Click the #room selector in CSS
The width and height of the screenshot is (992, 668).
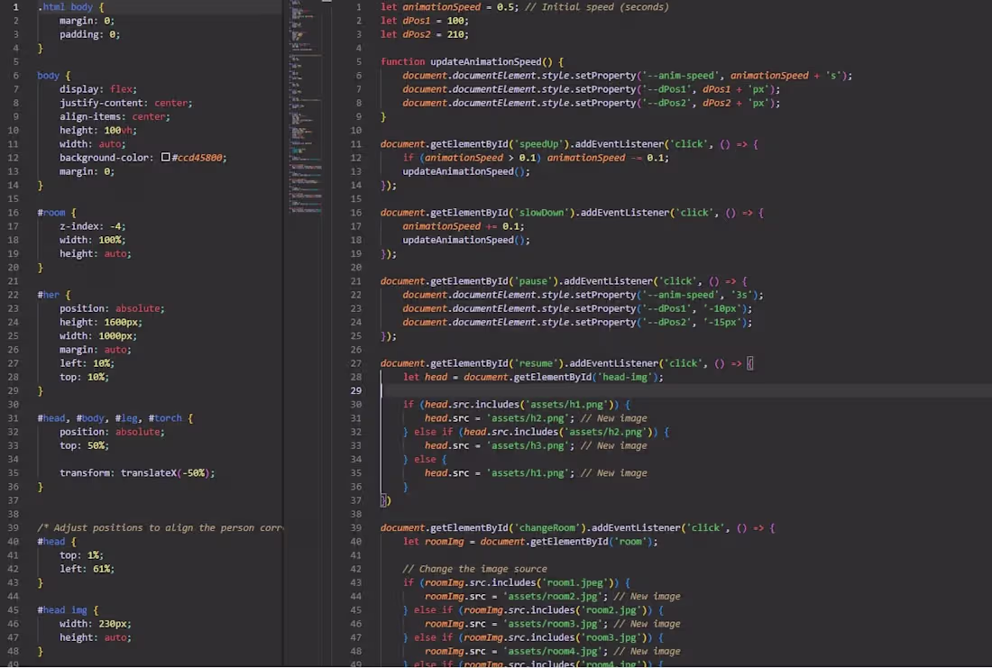click(51, 213)
